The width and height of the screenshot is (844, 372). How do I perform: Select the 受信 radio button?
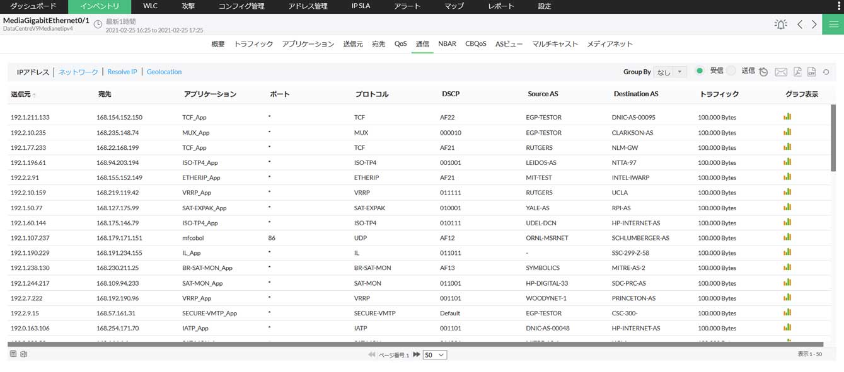pyautogui.click(x=699, y=71)
